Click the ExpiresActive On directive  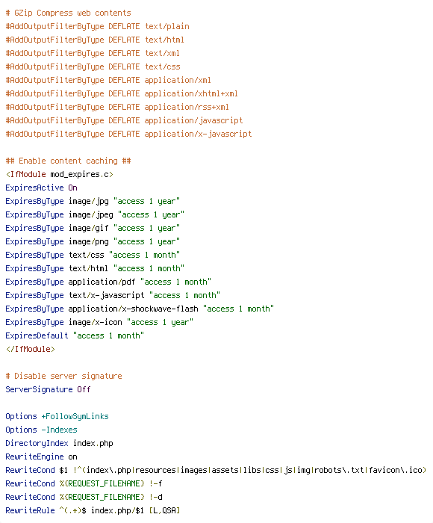click(41, 188)
